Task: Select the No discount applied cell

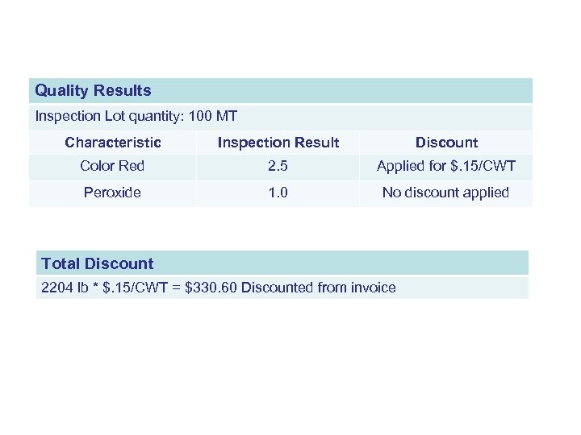Action: 446,193
